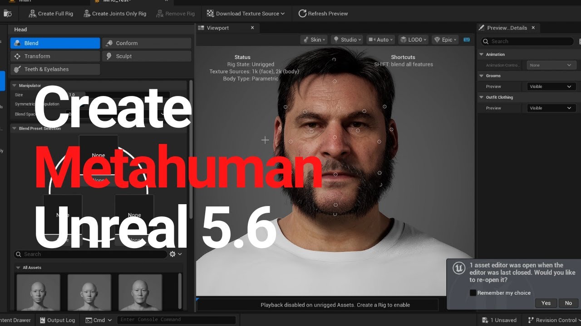Click the Details Search field
The image size is (581, 326).
click(527, 41)
